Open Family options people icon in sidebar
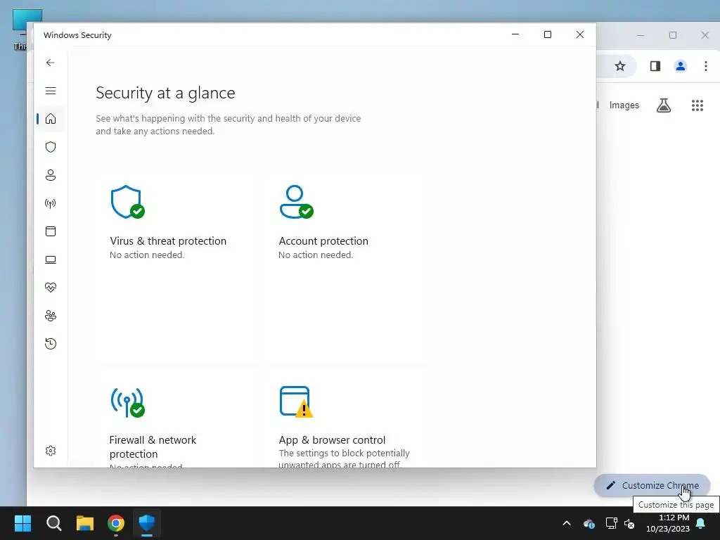 click(51, 316)
